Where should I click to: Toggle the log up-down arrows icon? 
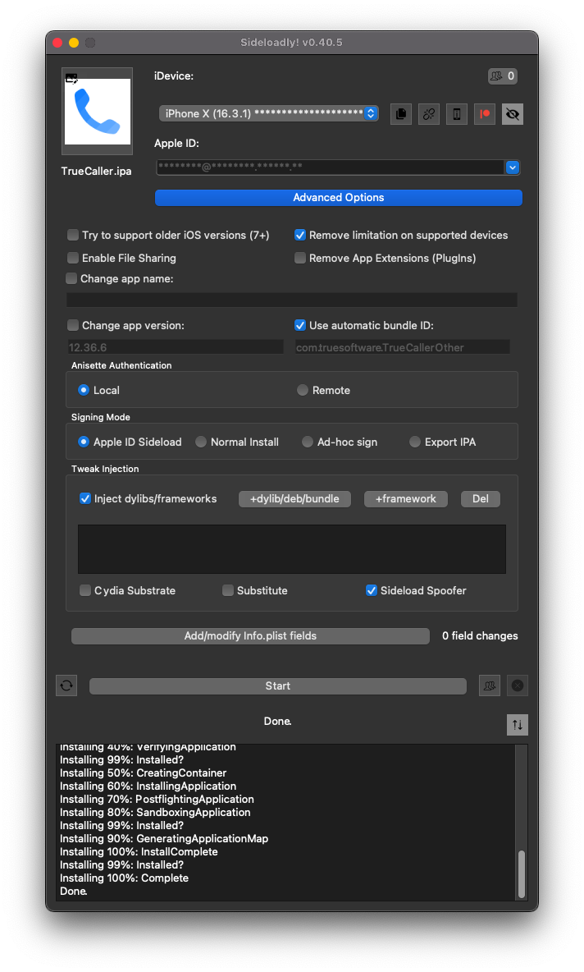click(517, 725)
